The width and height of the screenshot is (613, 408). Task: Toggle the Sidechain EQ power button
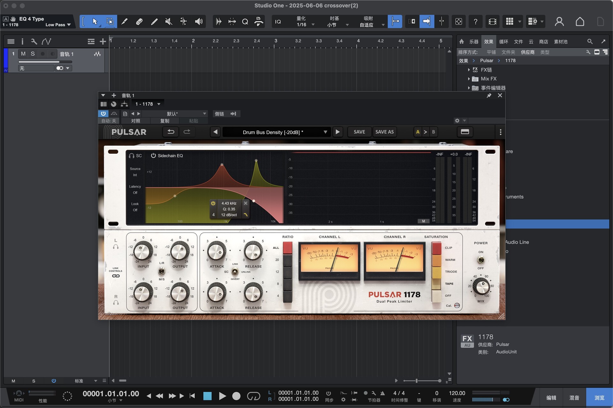pos(153,155)
